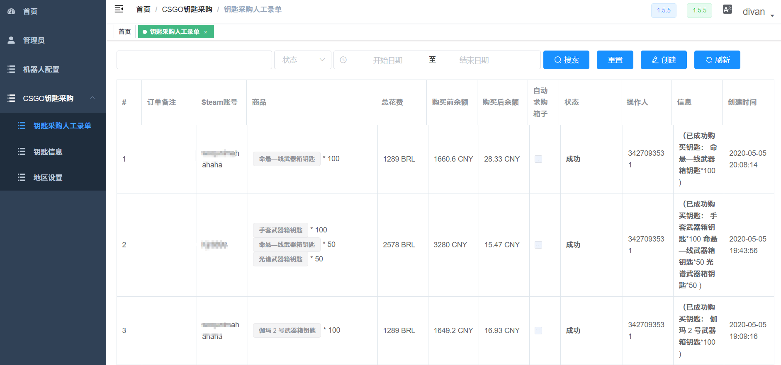Click the list icon next to 地区设置
Viewport: 781px width, 365px height.
click(22, 177)
